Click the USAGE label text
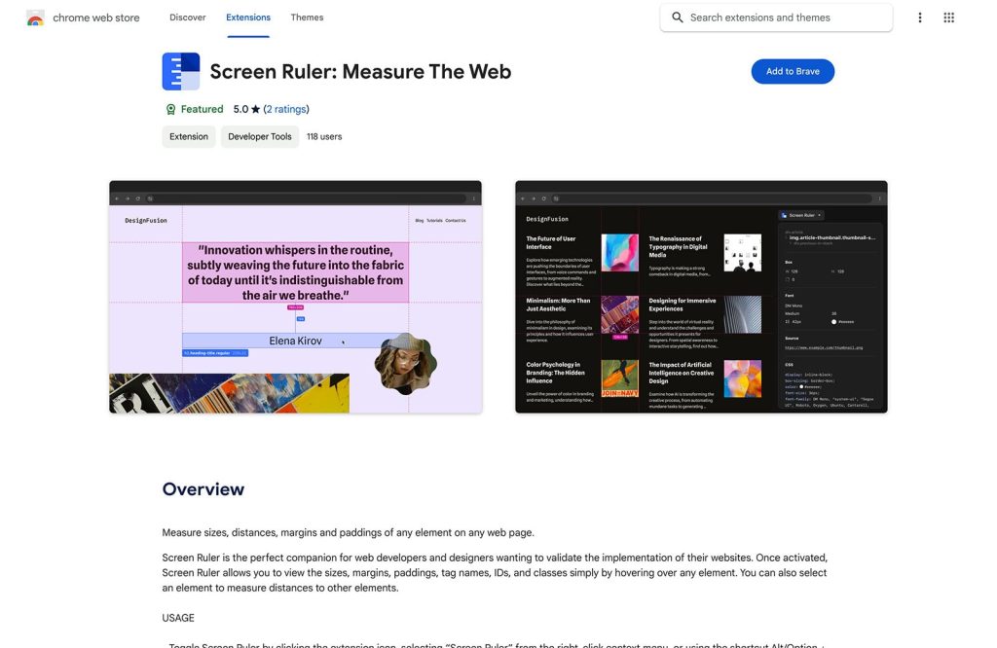Screen dimensions: 997x648 coord(178,618)
